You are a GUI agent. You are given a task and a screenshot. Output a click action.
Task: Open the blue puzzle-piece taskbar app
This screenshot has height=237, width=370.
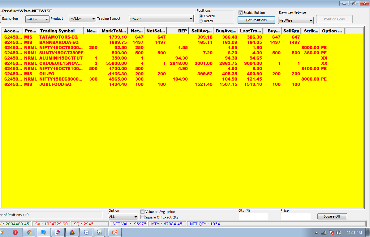(44, 233)
